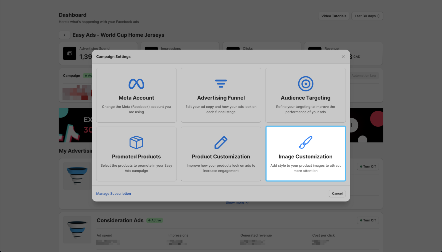Click the Advertising Funnel filter icon
Screen dimensions: 442x252
coord(221,83)
